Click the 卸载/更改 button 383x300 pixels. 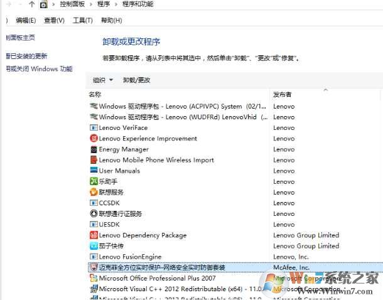136,80
